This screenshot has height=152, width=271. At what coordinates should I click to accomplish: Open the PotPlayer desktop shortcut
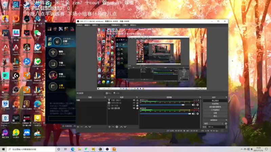click(x=37, y=120)
